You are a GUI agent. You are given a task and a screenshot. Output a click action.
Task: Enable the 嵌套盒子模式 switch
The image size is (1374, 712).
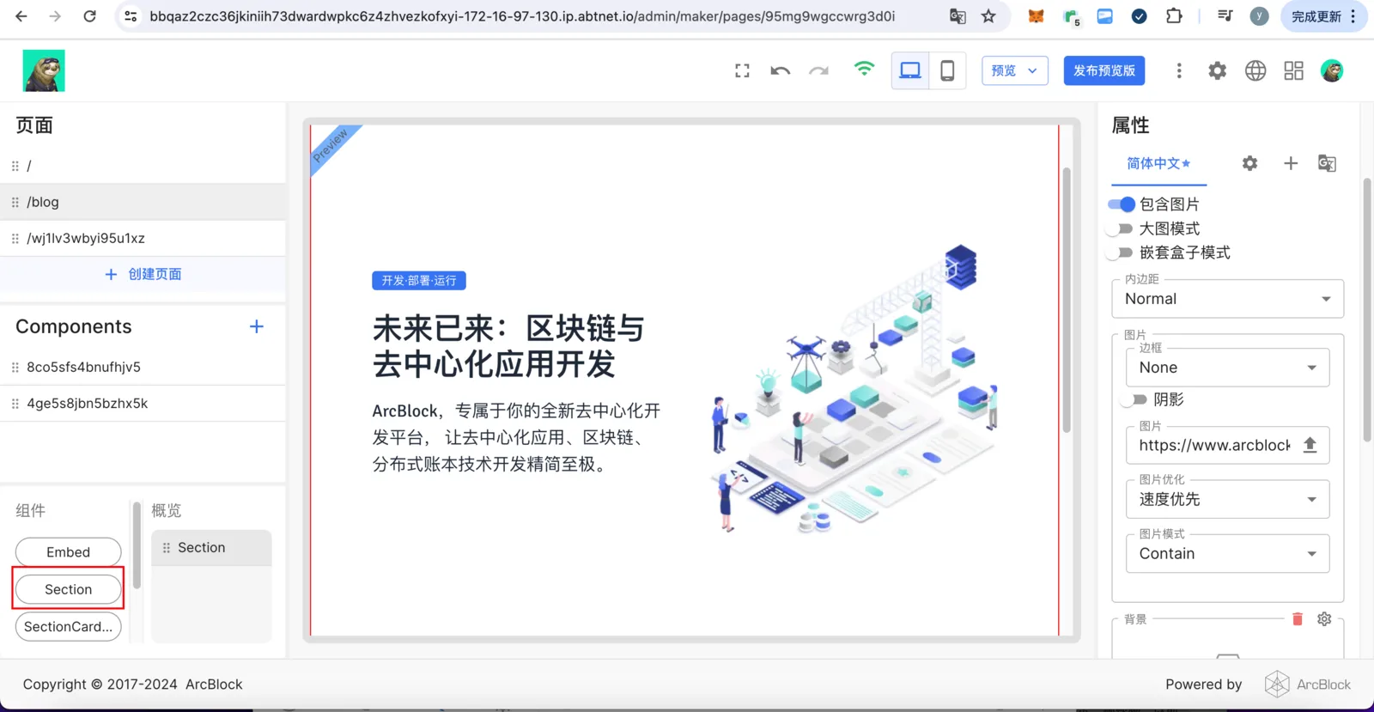tap(1120, 253)
